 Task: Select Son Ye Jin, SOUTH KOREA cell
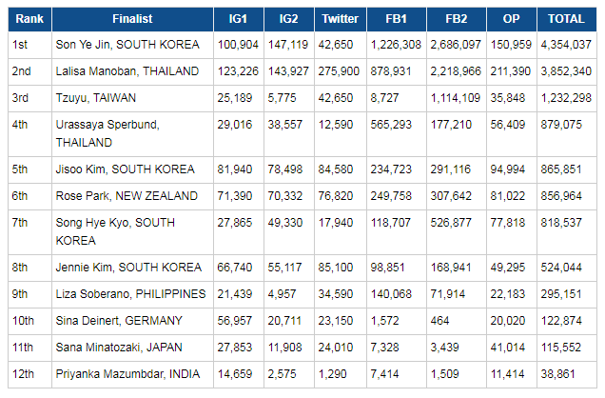(x=117, y=44)
